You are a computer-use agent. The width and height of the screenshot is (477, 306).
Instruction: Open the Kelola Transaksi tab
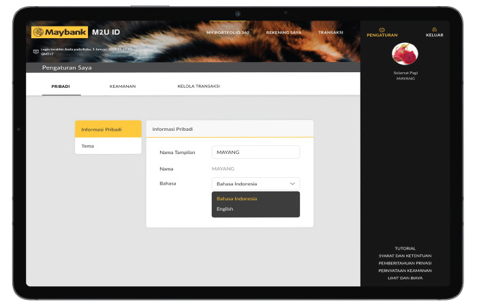click(198, 87)
